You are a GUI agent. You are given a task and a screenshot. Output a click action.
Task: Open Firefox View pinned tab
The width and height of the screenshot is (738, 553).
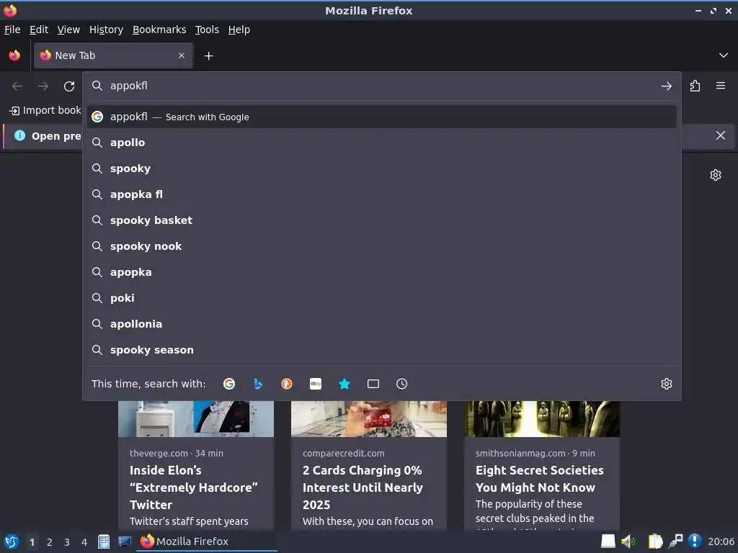click(14, 55)
